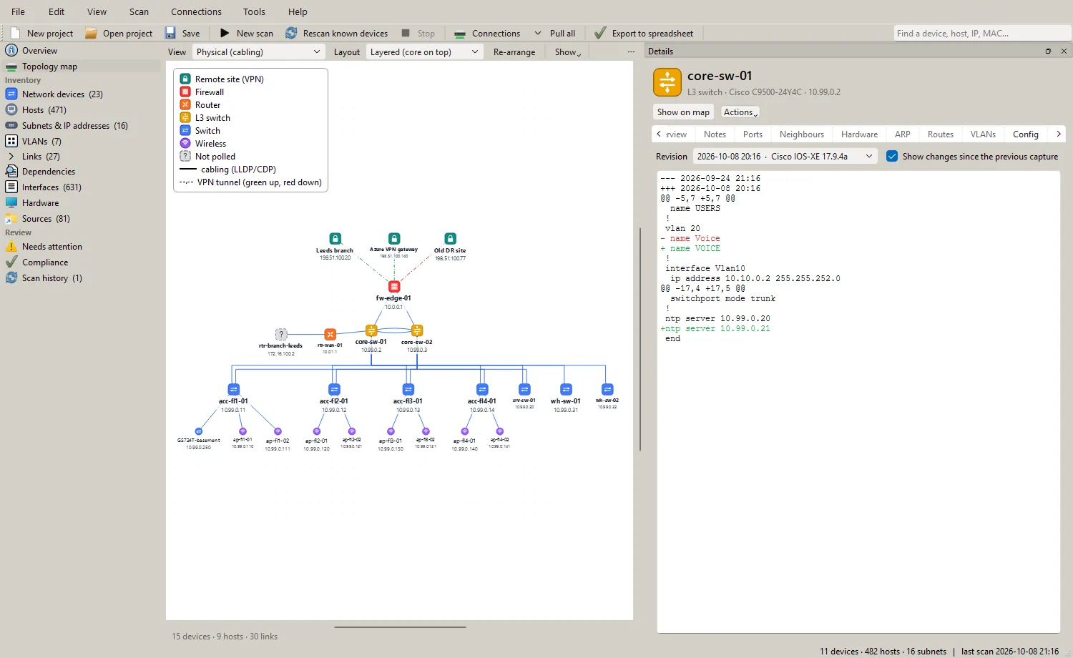Click the Show on map button

coord(683,112)
